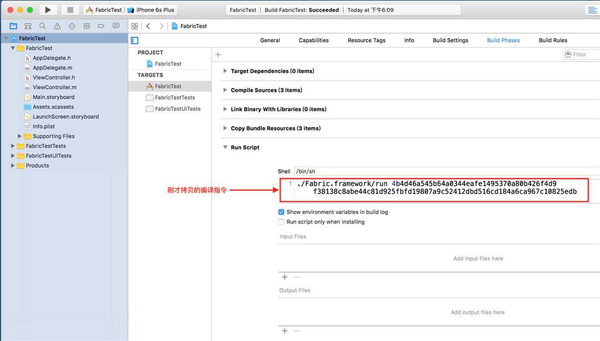600x341 pixels.
Task: Open the test navigator
Action: pos(72,26)
